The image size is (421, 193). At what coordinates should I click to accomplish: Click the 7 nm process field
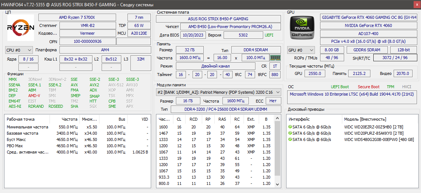click(x=139, y=17)
